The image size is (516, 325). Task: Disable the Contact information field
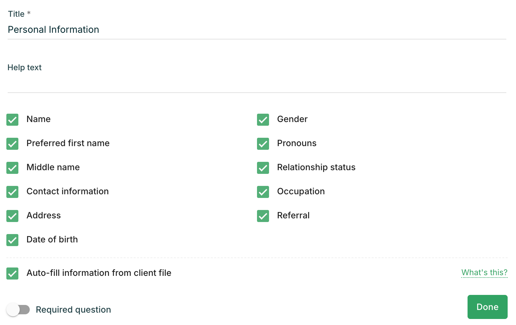(x=12, y=192)
